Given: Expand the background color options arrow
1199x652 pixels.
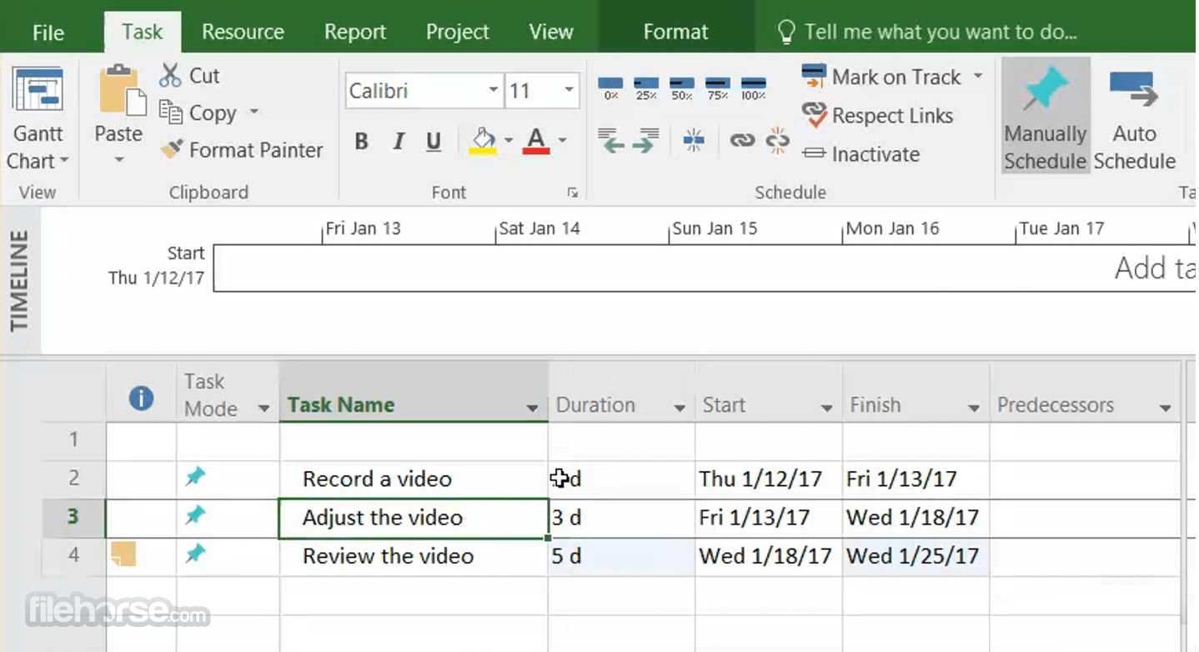Looking at the screenshot, I should tap(508, 141).
